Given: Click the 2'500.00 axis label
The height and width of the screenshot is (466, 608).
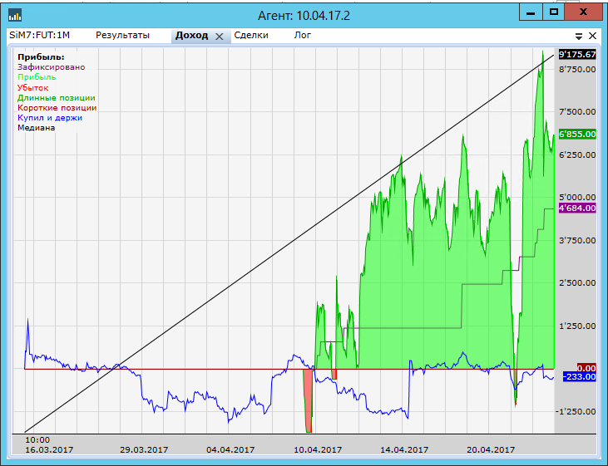Looking at the screenshot, I should (x=577, y=283).
